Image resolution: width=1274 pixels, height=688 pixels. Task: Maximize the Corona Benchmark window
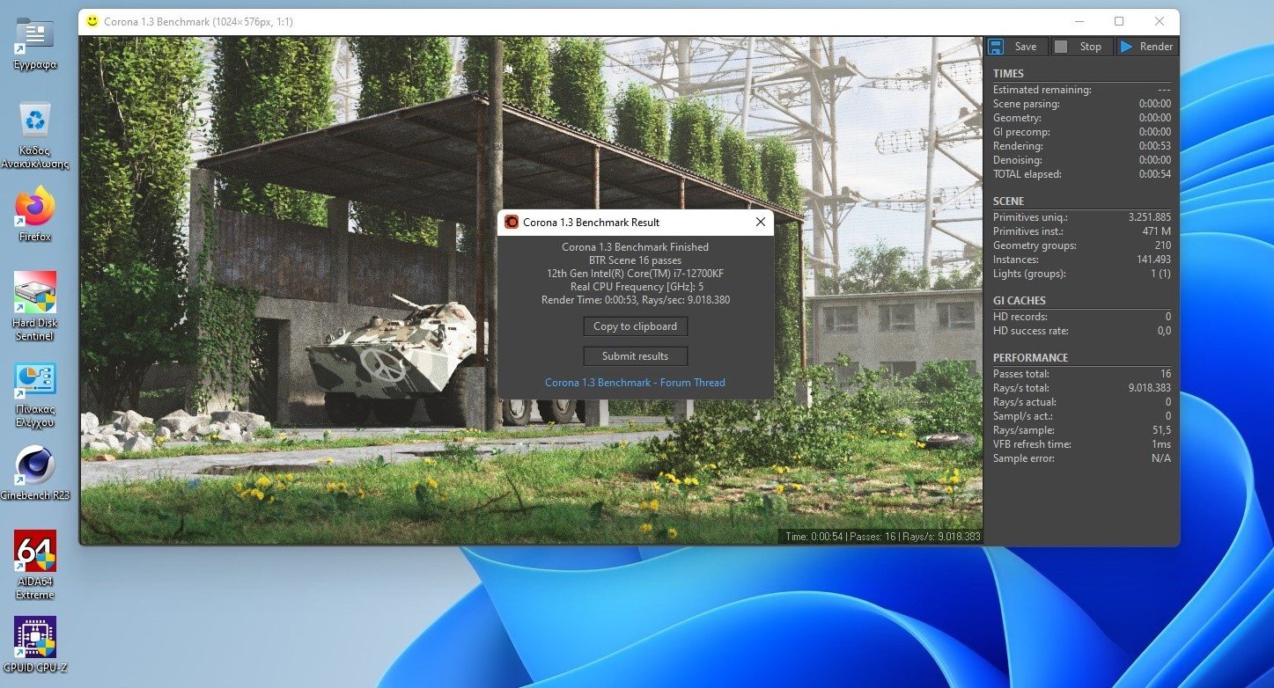[1119, 21]
